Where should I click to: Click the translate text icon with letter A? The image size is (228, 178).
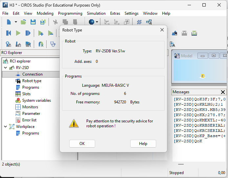click(x=173, y=44)
